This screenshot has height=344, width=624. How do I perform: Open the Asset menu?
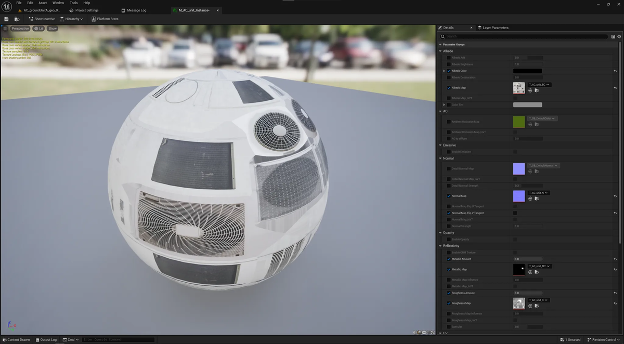[43, 3]
